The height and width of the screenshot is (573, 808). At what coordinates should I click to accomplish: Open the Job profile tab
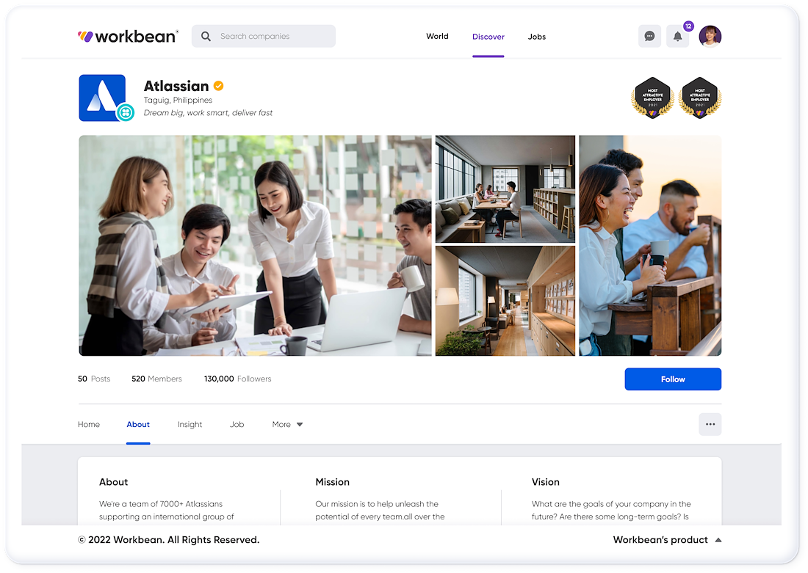pyautogui.click(x=237, y=424)
